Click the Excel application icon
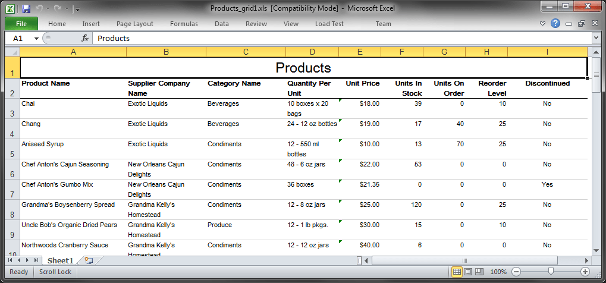This screenshot has width=606, height=283. pos(11,8)
